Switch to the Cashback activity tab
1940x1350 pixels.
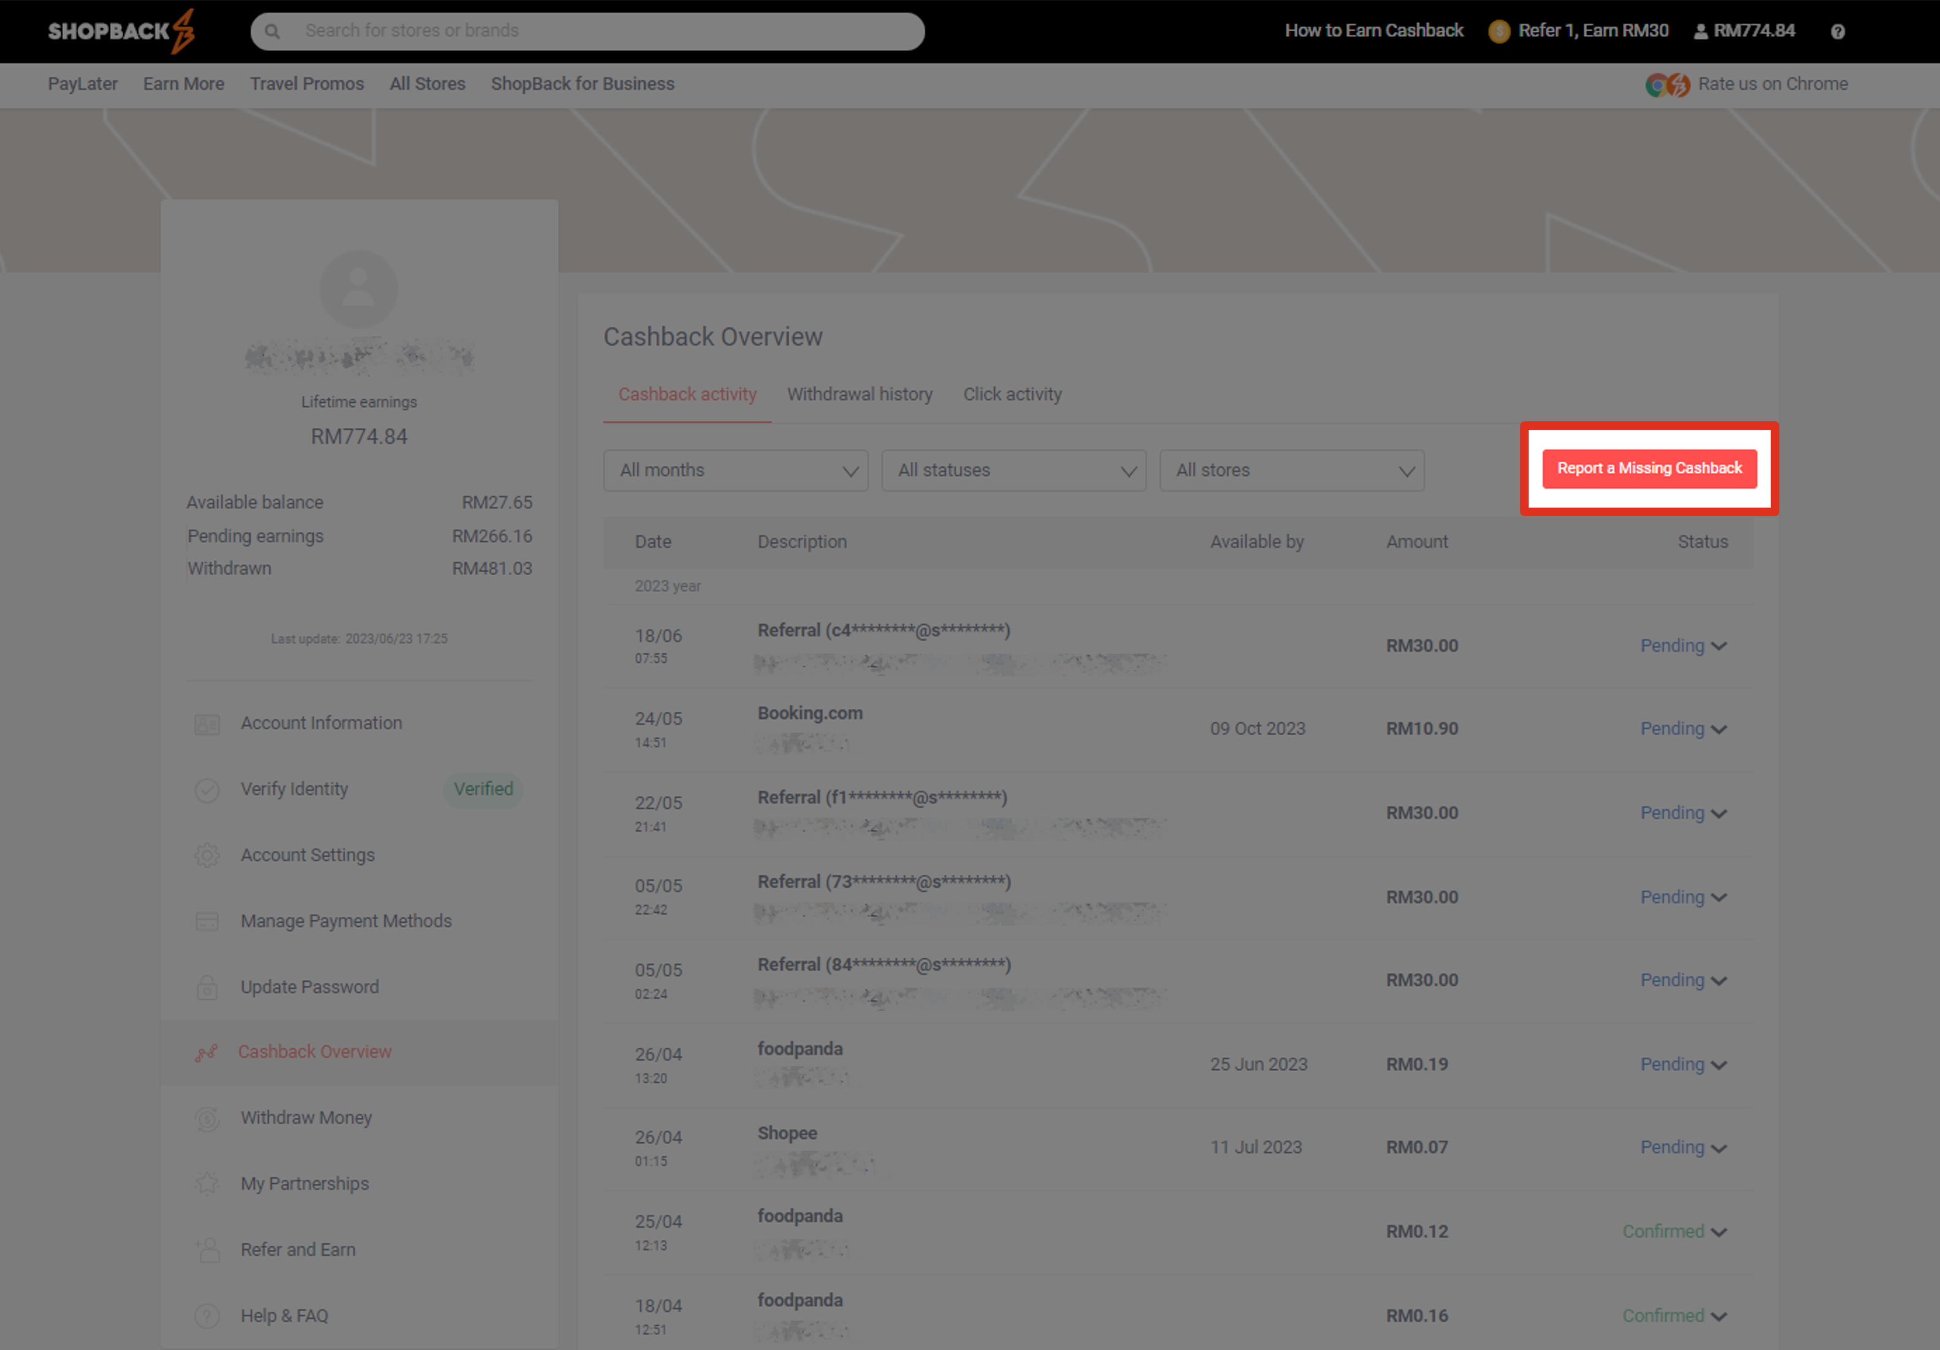coord(687,395)
